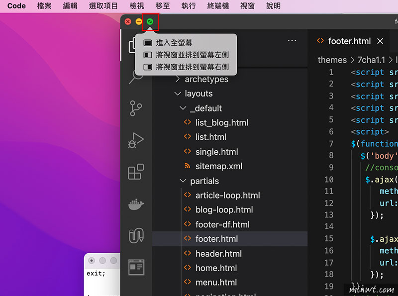Open the Search view magnifier icon
Image resolution: width=398 pixels, height=296 pixels.
pos(135,77)
